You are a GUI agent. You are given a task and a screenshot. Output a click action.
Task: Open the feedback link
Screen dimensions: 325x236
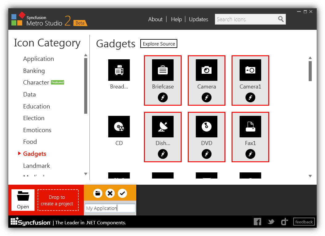[x=304, y=222]
